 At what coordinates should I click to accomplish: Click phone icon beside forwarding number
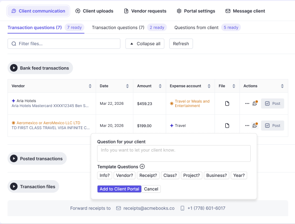[182, 208]
